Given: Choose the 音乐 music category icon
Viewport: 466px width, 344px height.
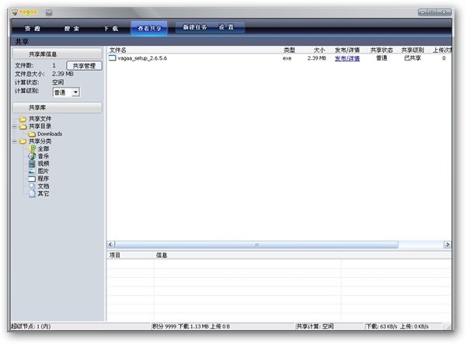Looking at the screenshot, I should [32, 156].
